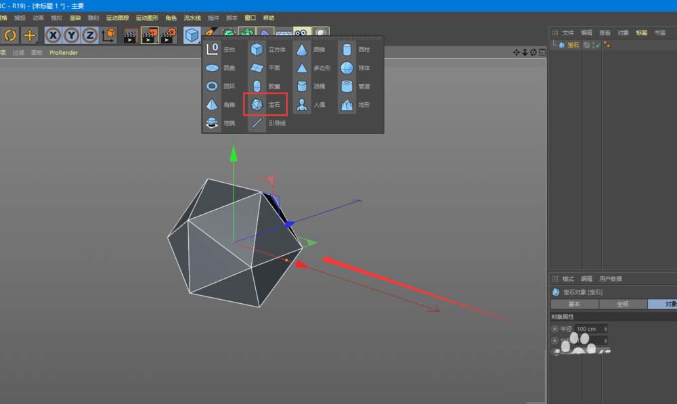Pick the 人偶 figure primitive
This screenshot has height=404, width=677.
click(302, 105)
